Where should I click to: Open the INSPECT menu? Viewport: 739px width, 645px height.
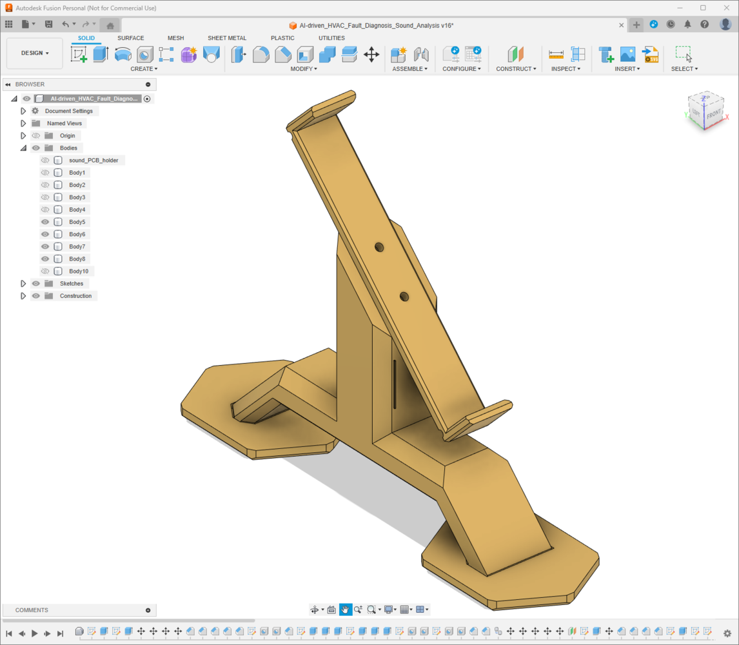click(x=566, y=69)
